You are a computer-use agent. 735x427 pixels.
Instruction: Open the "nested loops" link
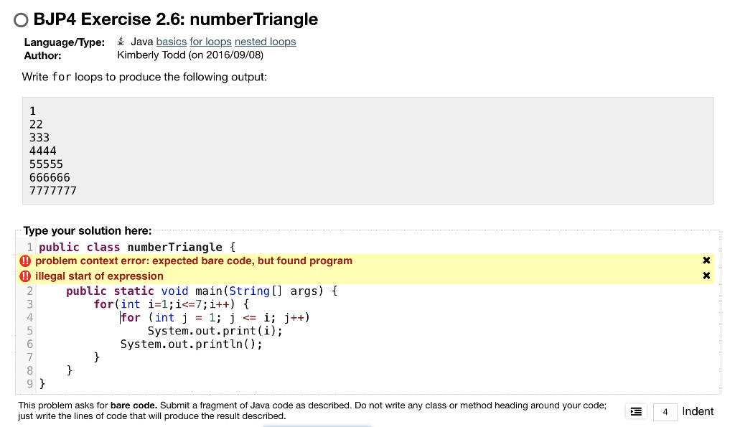(265, 41)
